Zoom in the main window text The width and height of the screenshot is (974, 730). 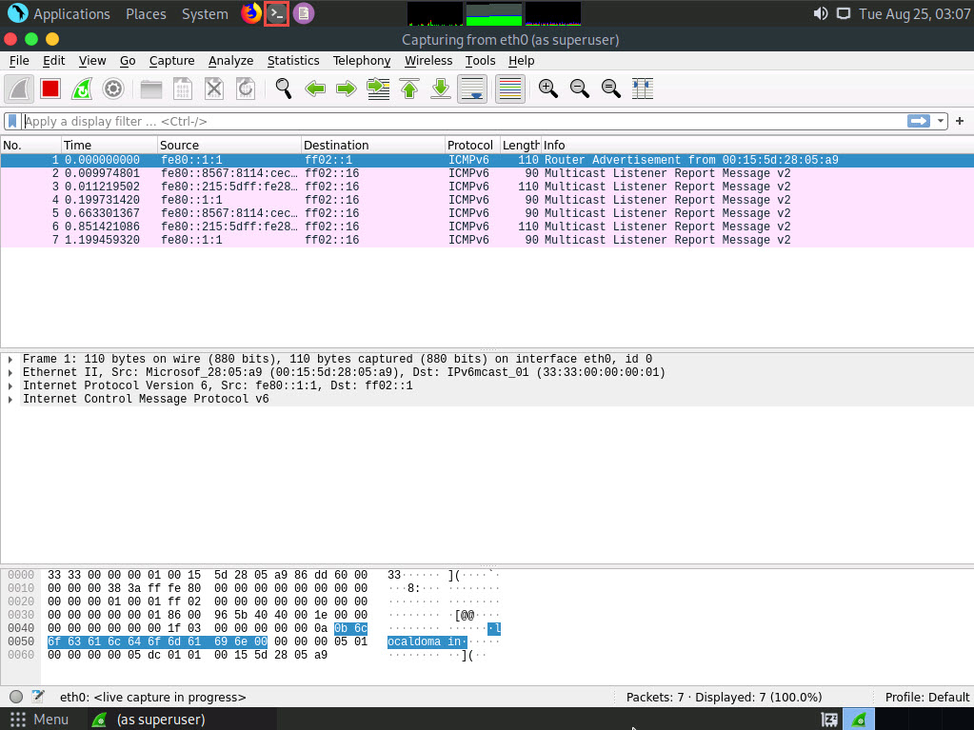(547, 89)
